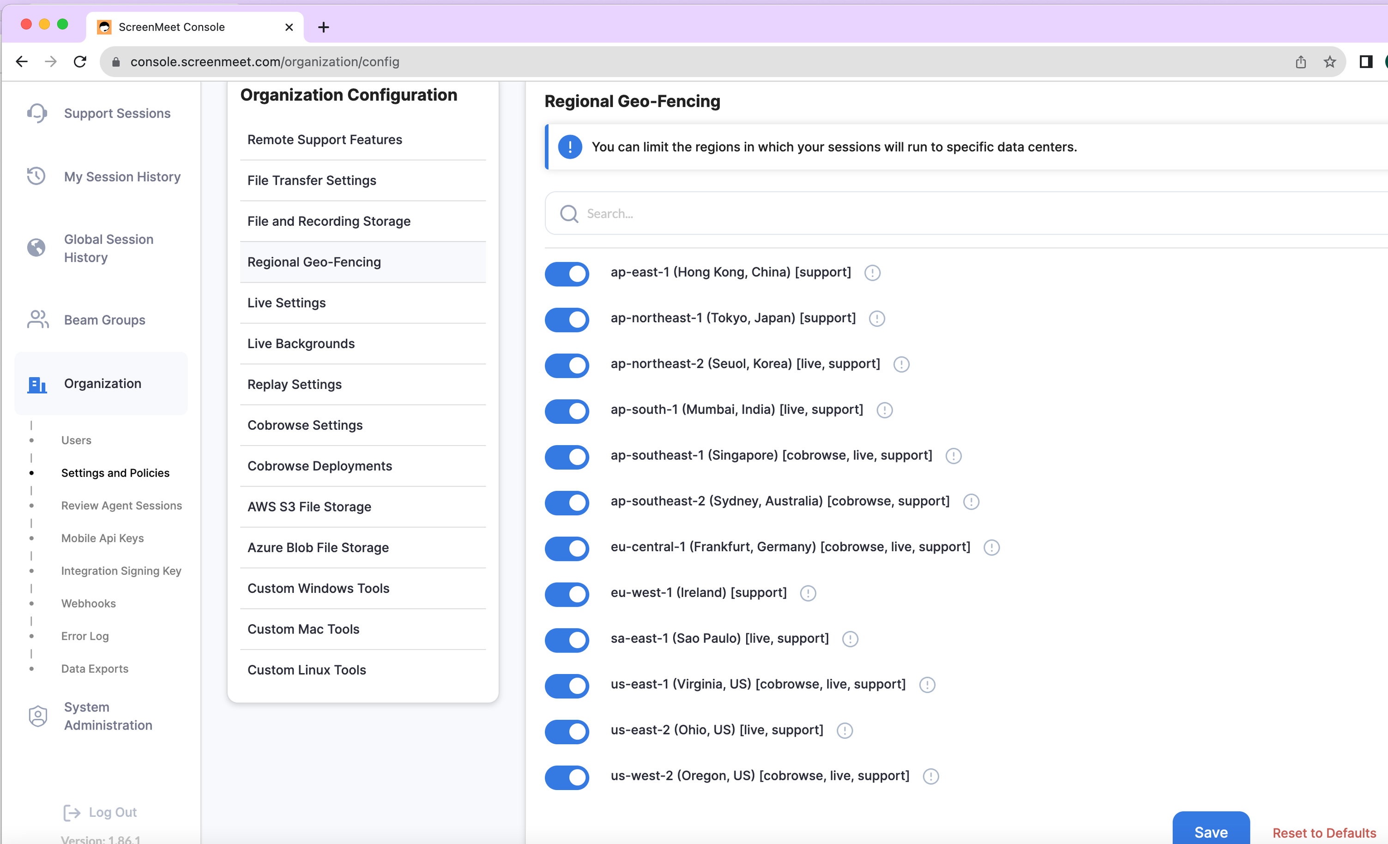Toggle sa-east-1 Sao Paulo region switch

pos(567,639)
